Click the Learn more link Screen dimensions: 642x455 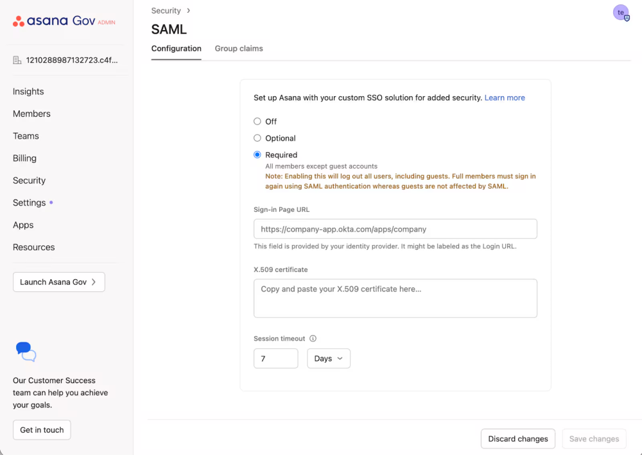[505, 98]
